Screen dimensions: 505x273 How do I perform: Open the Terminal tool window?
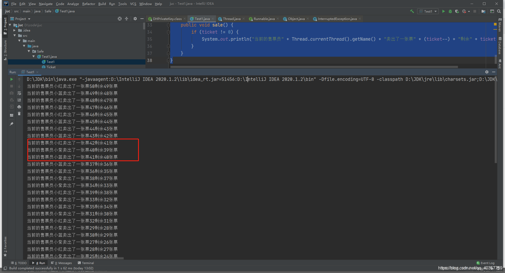coord(86,263)
